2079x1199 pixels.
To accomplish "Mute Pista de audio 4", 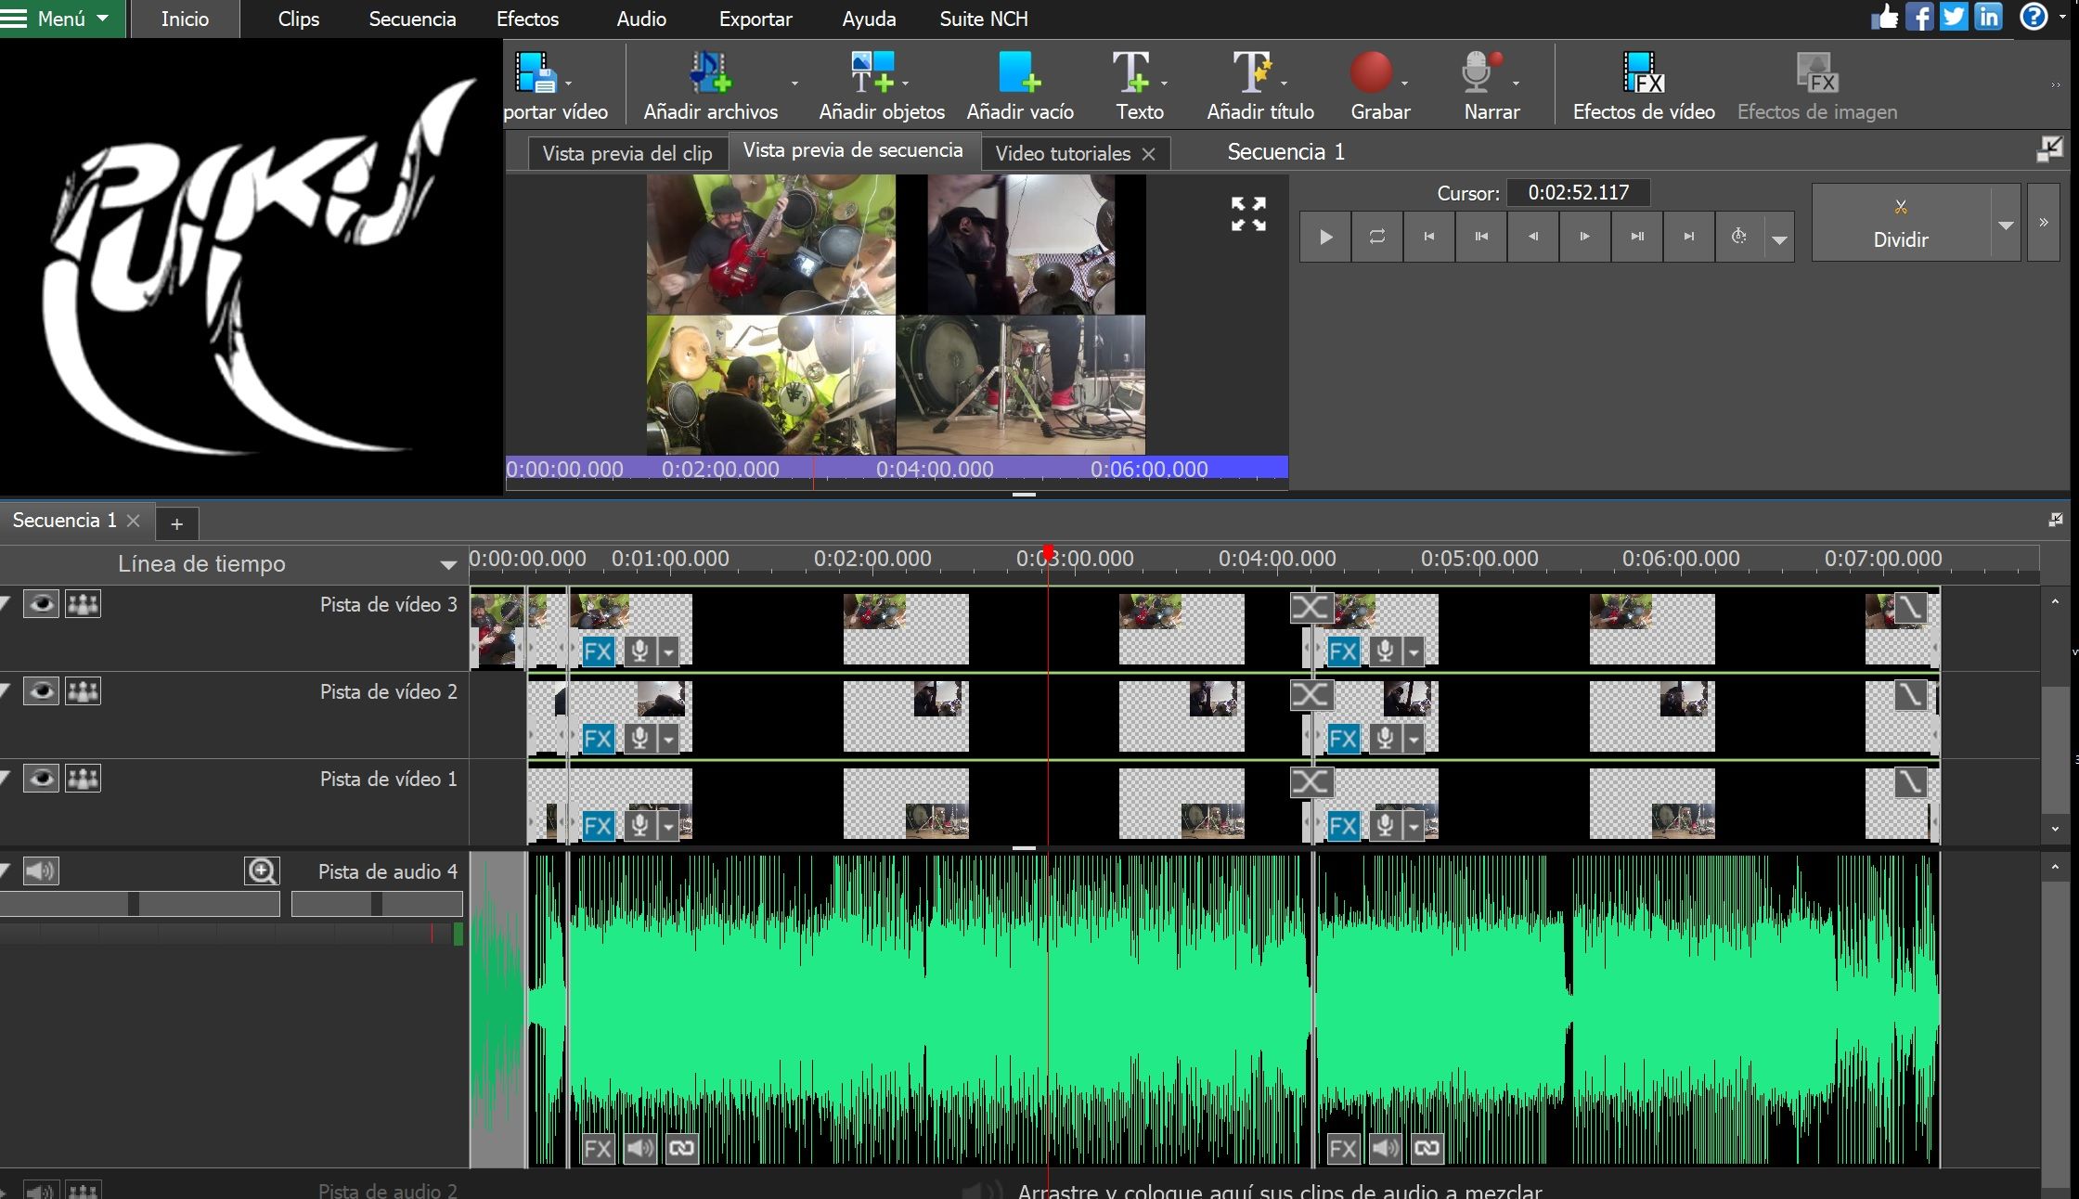I will (41, 870).
